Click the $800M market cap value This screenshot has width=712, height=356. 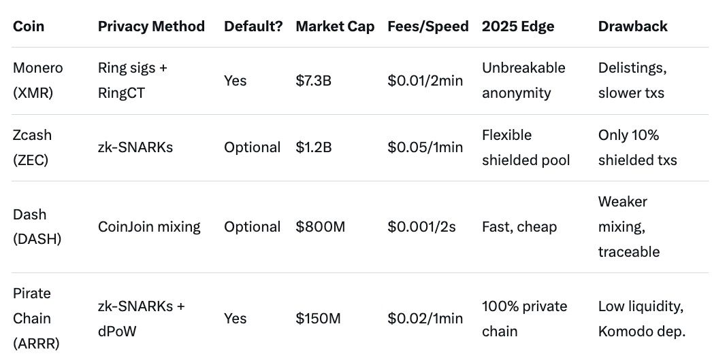click(x=321, y=227)
